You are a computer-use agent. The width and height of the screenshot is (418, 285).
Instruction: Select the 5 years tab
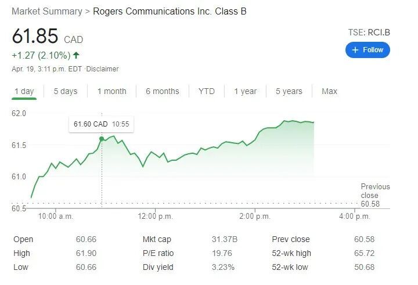[289, 92]
